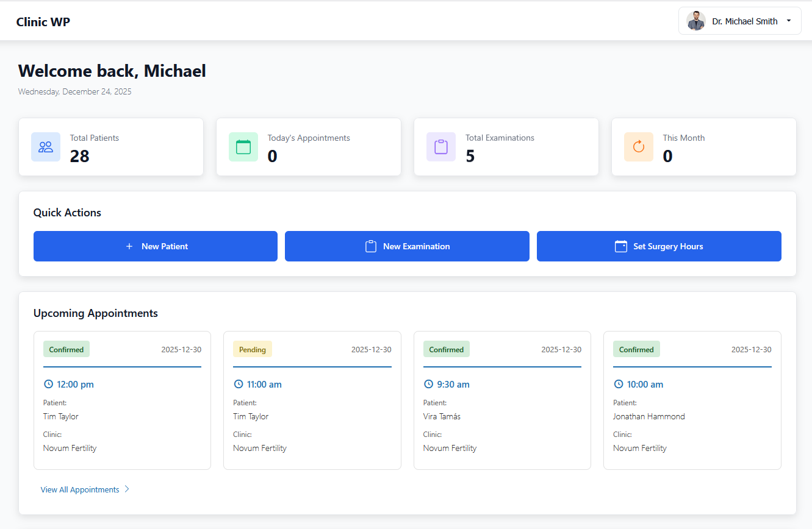Click the Pending badge on Tim Taylor's 11:00 am appointment

click(252, 349)
